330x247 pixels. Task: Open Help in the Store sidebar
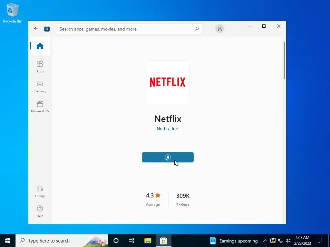[40, 211]
